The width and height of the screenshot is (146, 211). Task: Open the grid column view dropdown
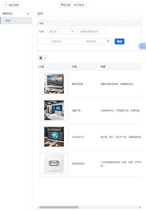(x=43, y=58)
